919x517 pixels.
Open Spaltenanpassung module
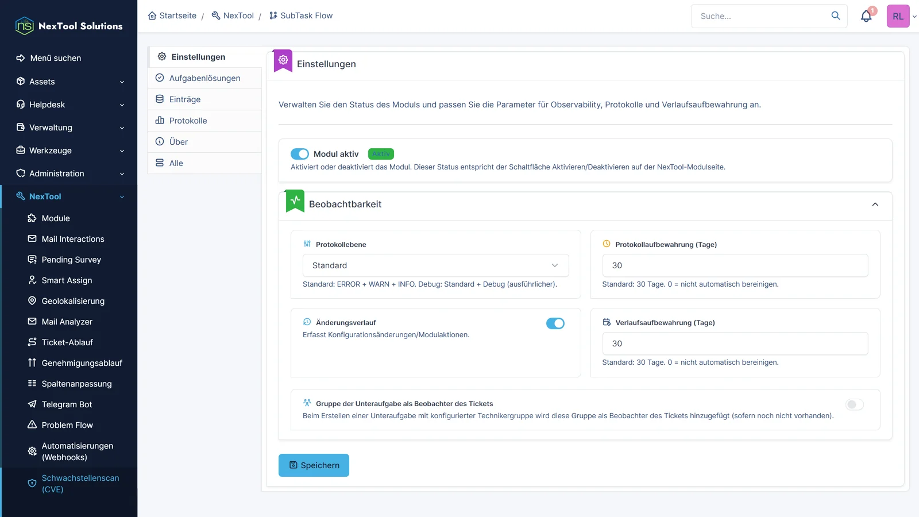(69, 384)
